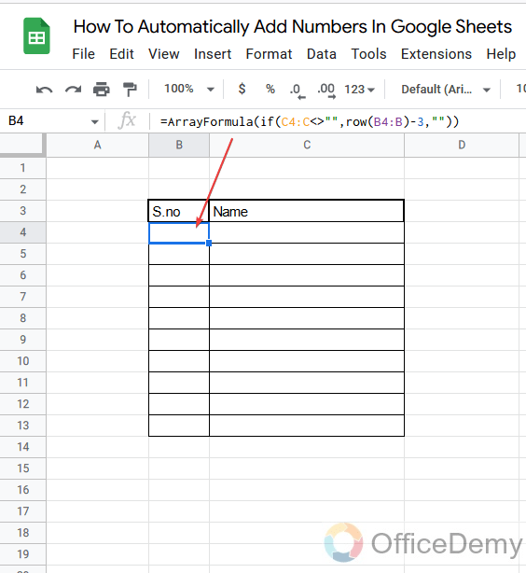Click the S.no header cell
The image size is (526, 573).
[x=179, y=211]
